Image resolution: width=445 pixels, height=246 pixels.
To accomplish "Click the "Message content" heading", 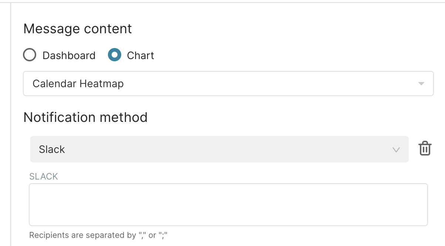I will tap(78, 29).
